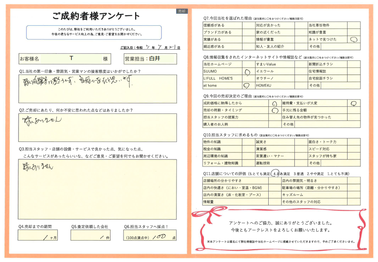
Task: Check the 維持費・支払いが大変 circle
Action: pos(353,104)
